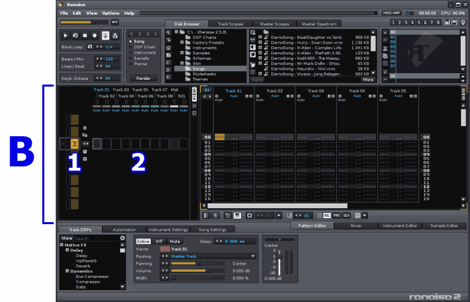Viewport: 470px width, 302px height.
Task: Toggle pattern follow button in transport
Action: tap(105, 36)
